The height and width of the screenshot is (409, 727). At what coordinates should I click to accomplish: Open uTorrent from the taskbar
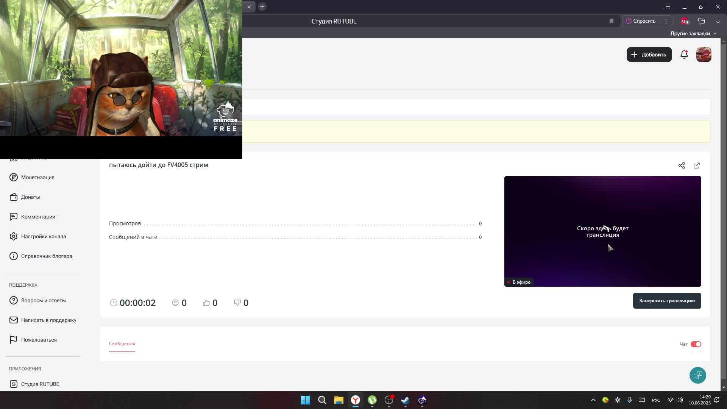pyautogui.click(x=372, y=400)
